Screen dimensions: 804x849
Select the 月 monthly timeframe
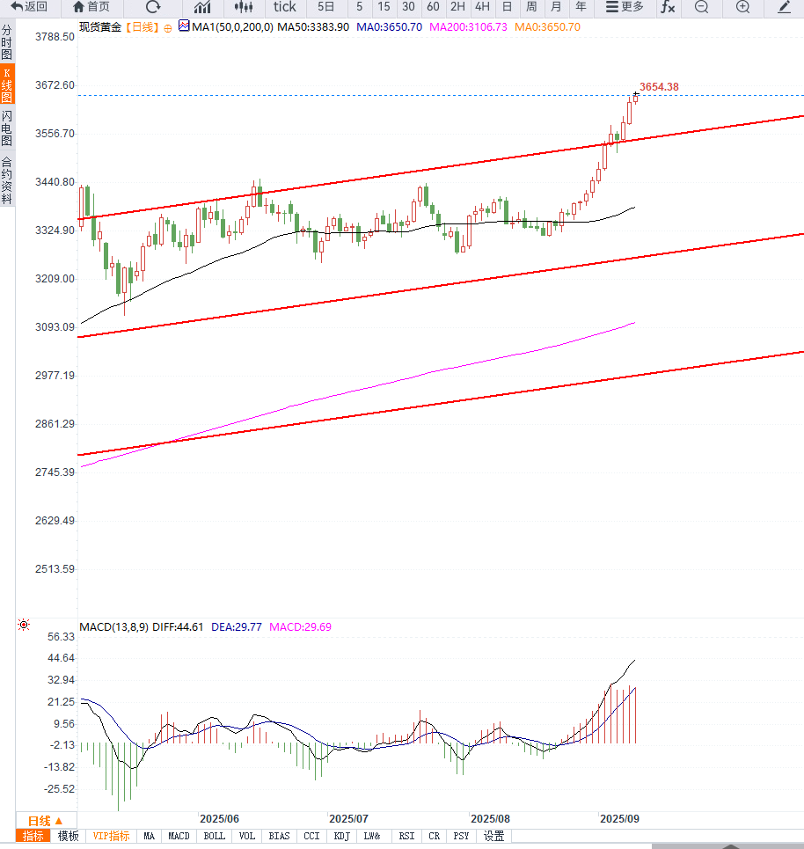pos(556,7)
